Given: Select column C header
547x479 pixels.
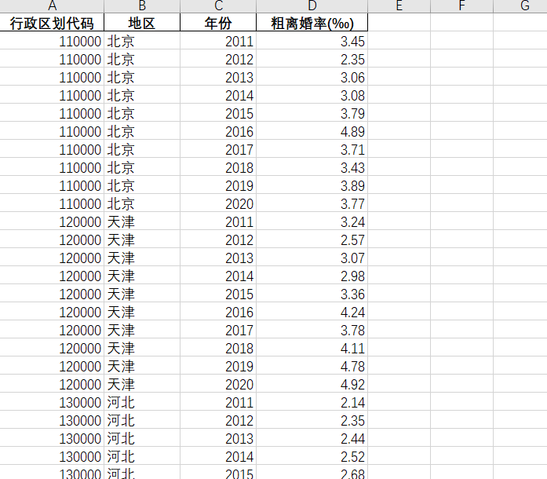Looking at the screenshot, I should coord(218,6).
